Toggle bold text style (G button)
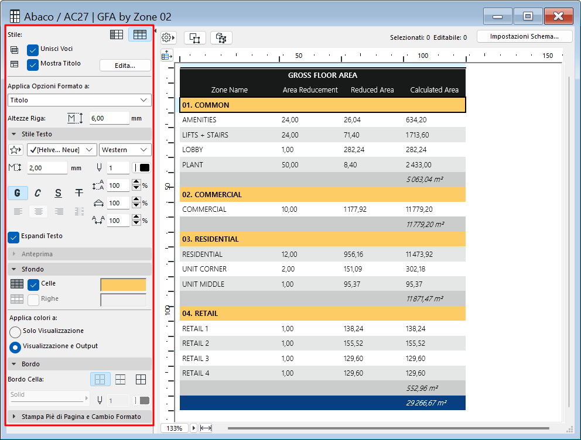 (17, 193)
